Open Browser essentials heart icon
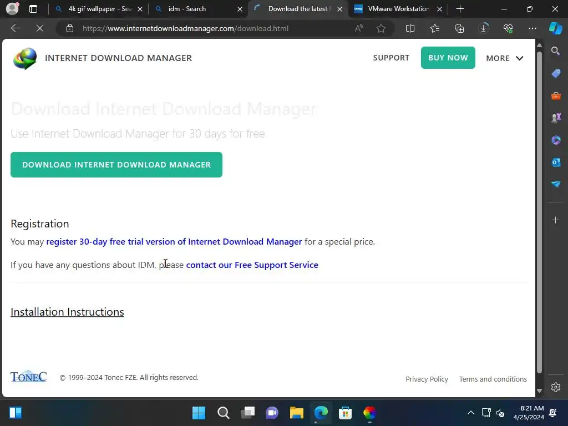The image size is (568, 426). 508,28
